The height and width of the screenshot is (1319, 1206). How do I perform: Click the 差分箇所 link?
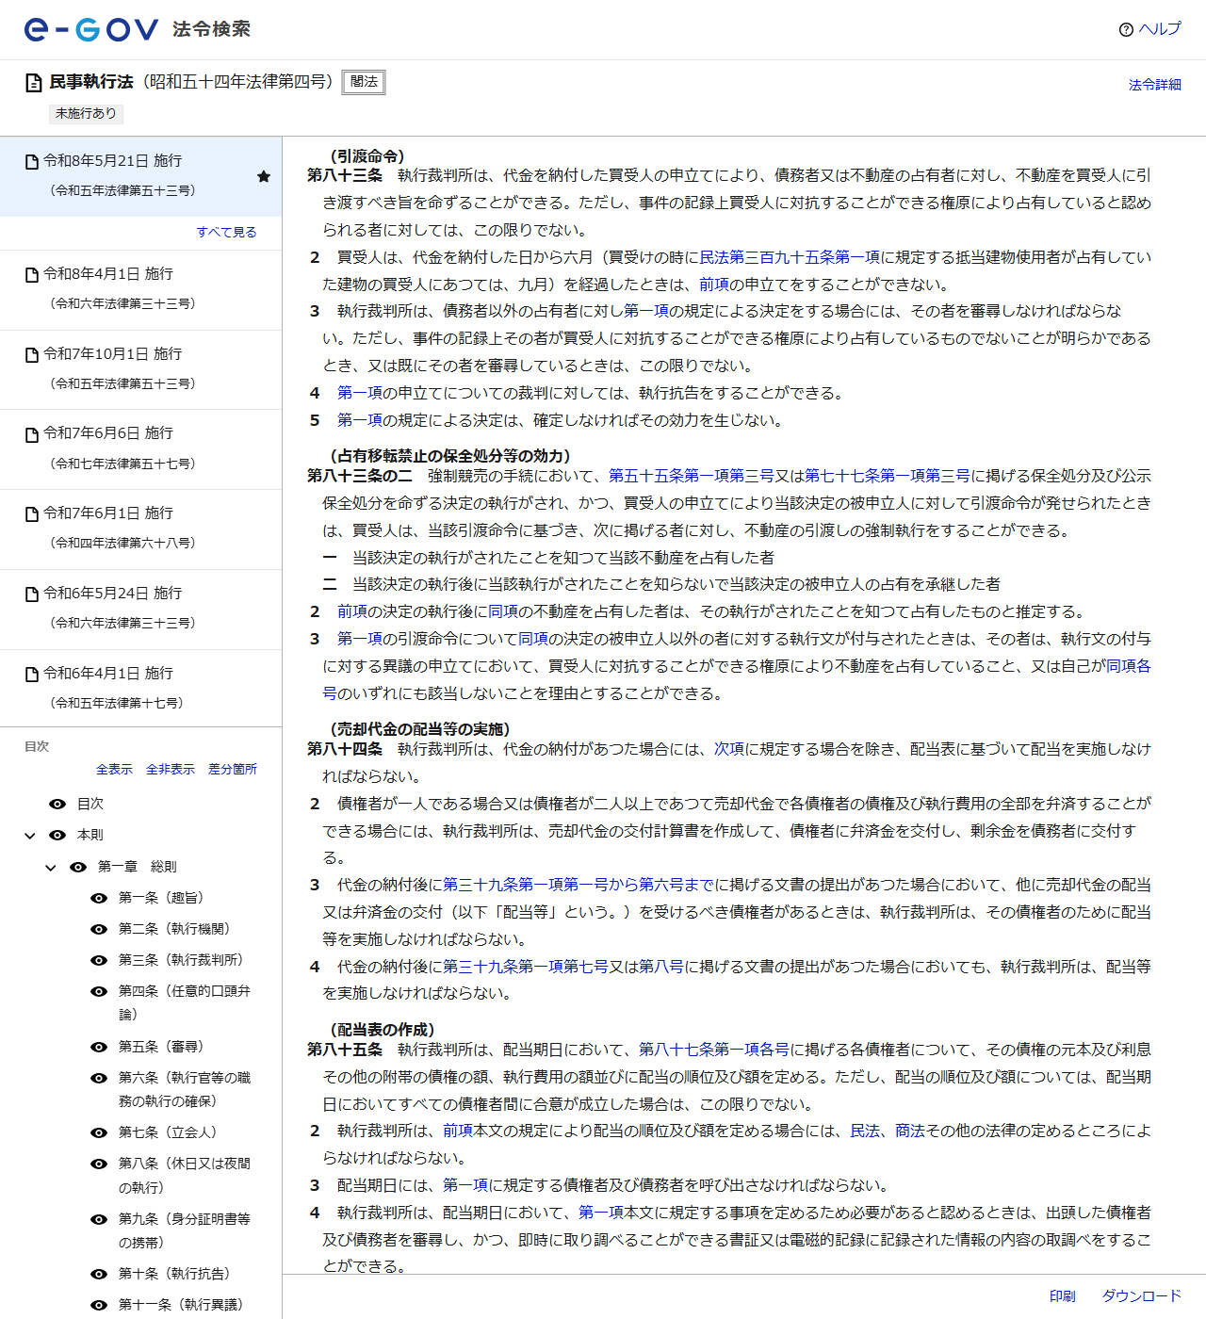[x=233, y=770]
